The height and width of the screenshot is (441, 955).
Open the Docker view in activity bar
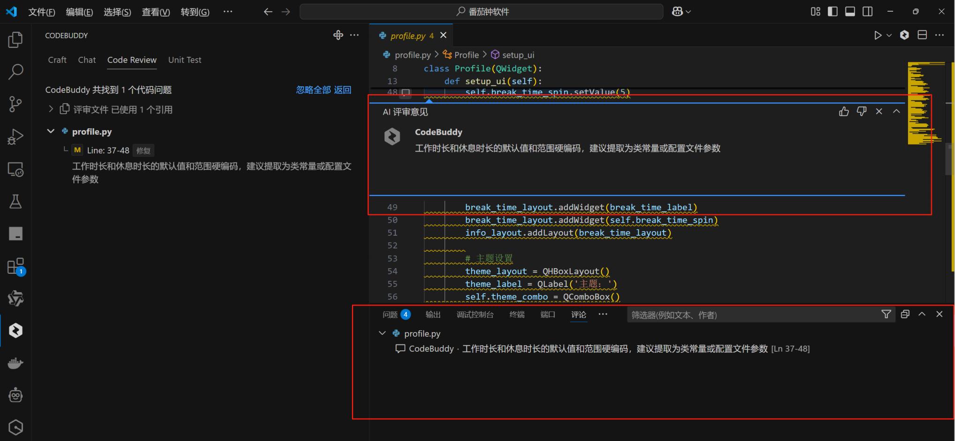pos(15,363)
